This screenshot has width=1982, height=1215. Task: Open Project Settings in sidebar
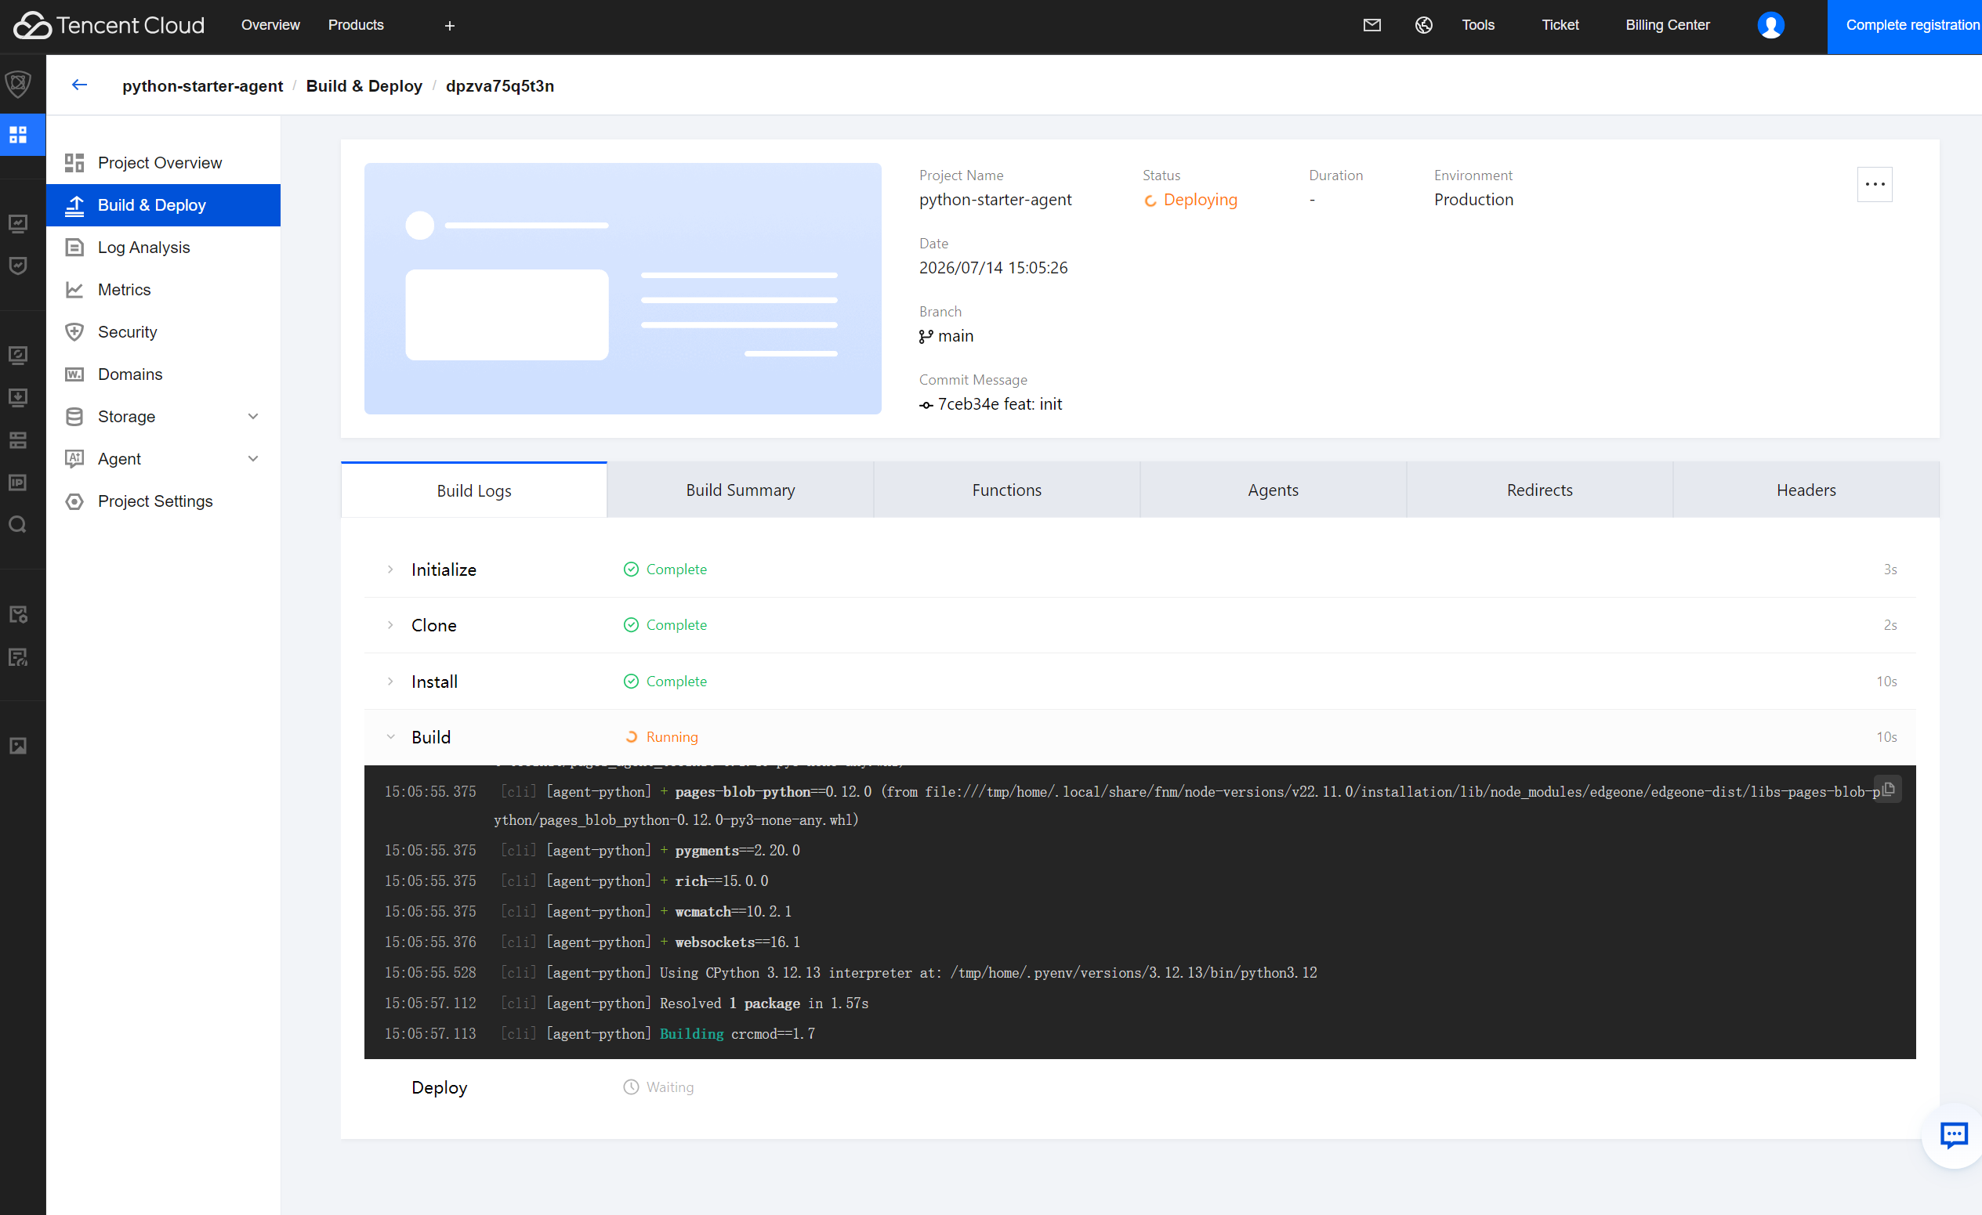[163, 501]
